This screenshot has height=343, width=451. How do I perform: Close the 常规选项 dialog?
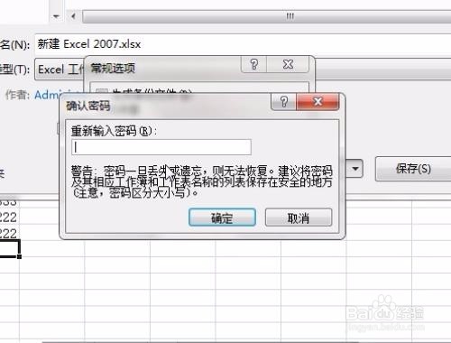(288, 64)
